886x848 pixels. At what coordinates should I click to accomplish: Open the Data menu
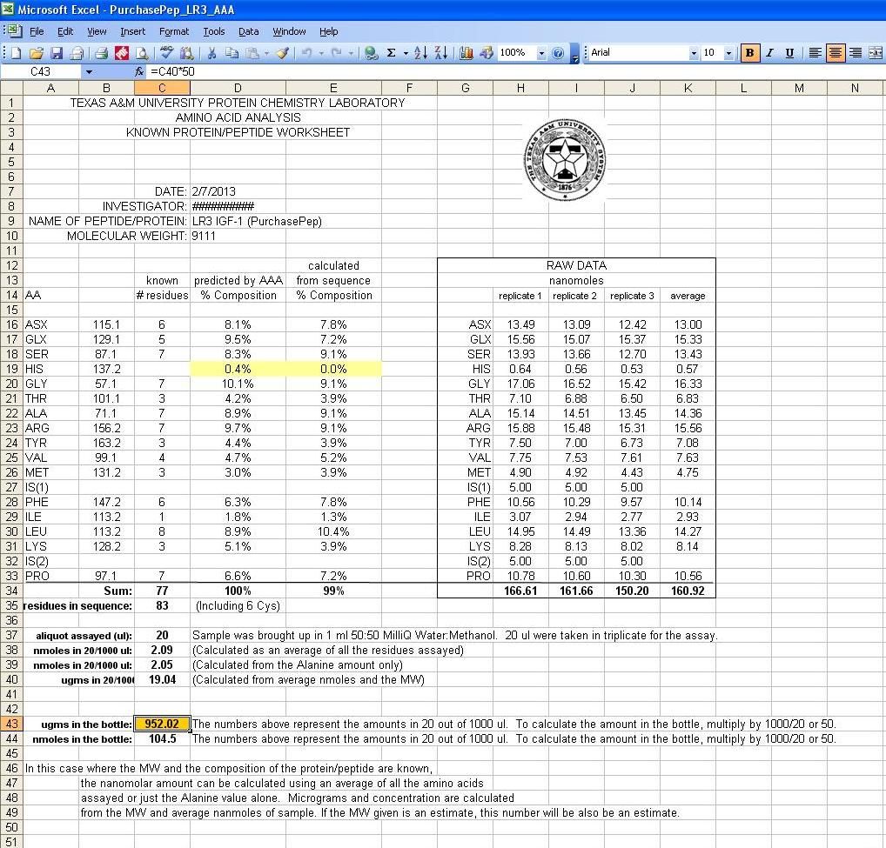click(249, 31)
